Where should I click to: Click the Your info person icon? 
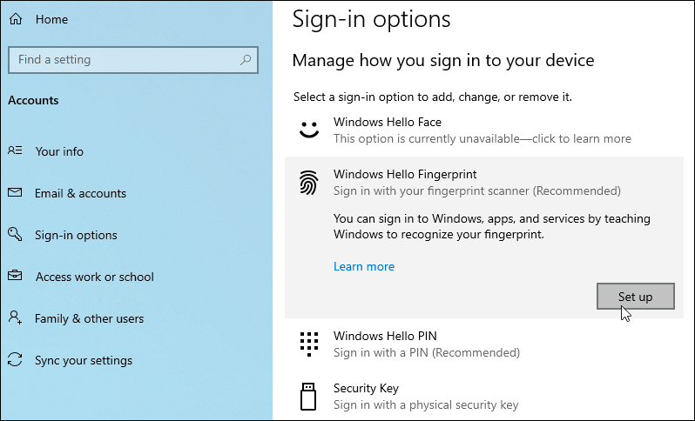pos(15,150)
